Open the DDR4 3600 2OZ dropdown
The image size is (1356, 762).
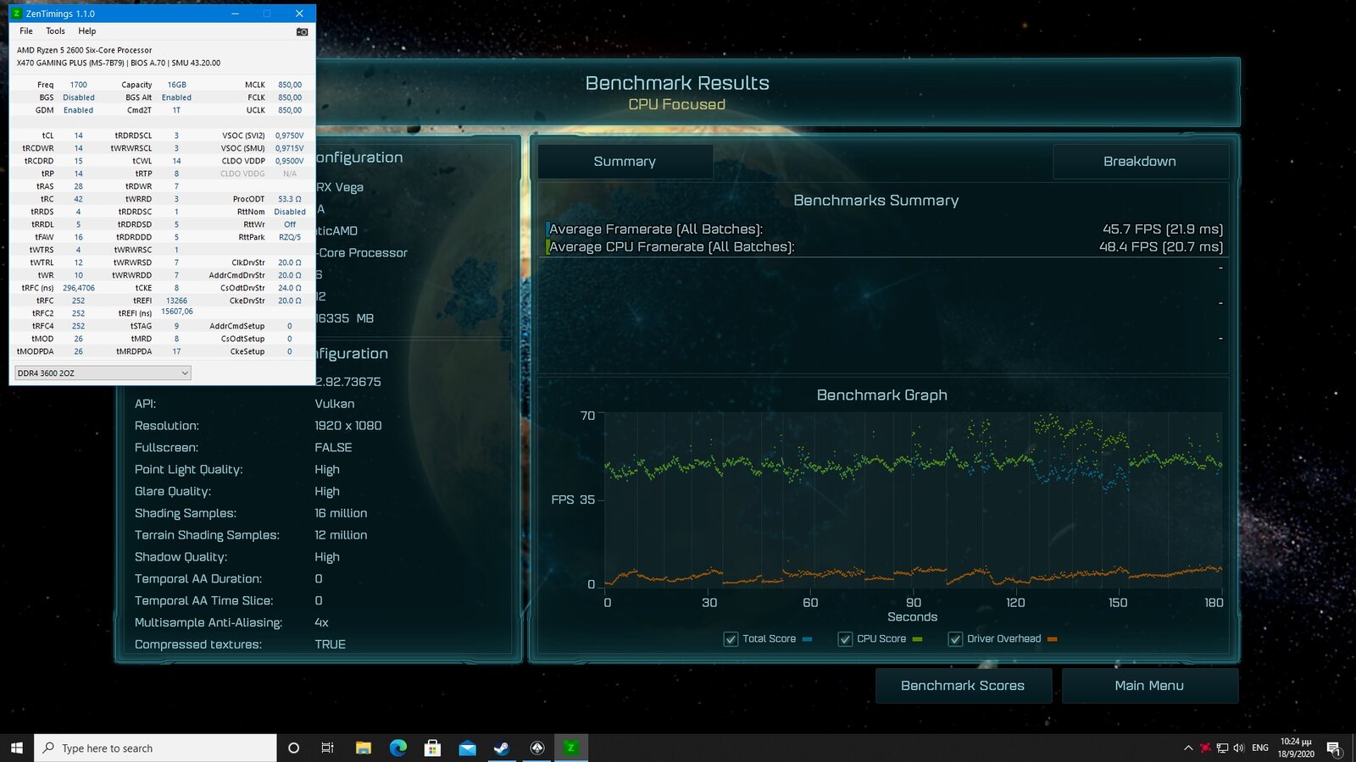pos(103,373)
